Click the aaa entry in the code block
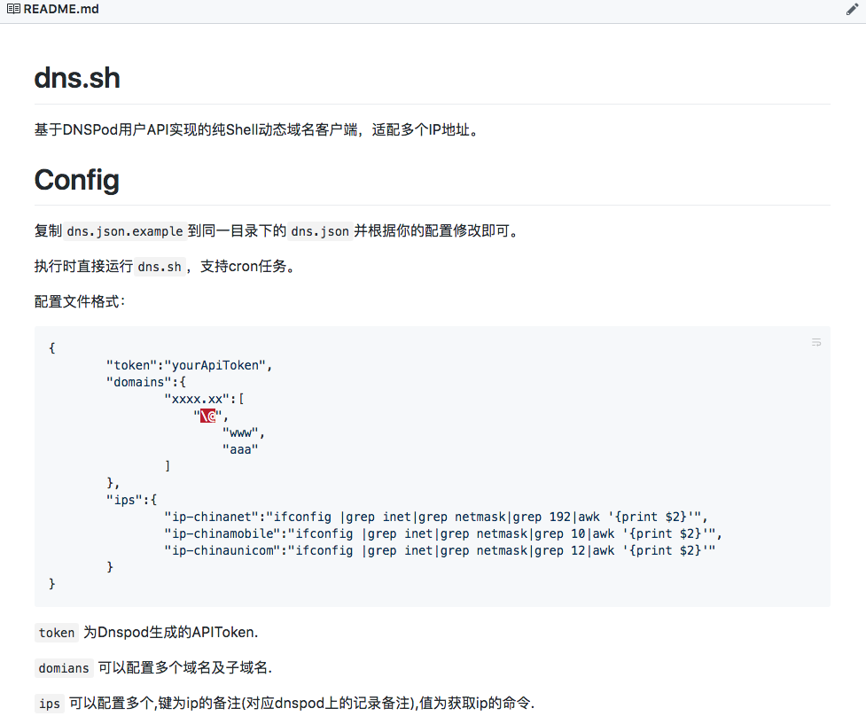This screenshot has height=724, width=866. [239, 448]
